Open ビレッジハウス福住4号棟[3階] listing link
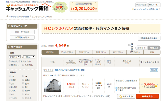163x101 pixels. [70, 70]
